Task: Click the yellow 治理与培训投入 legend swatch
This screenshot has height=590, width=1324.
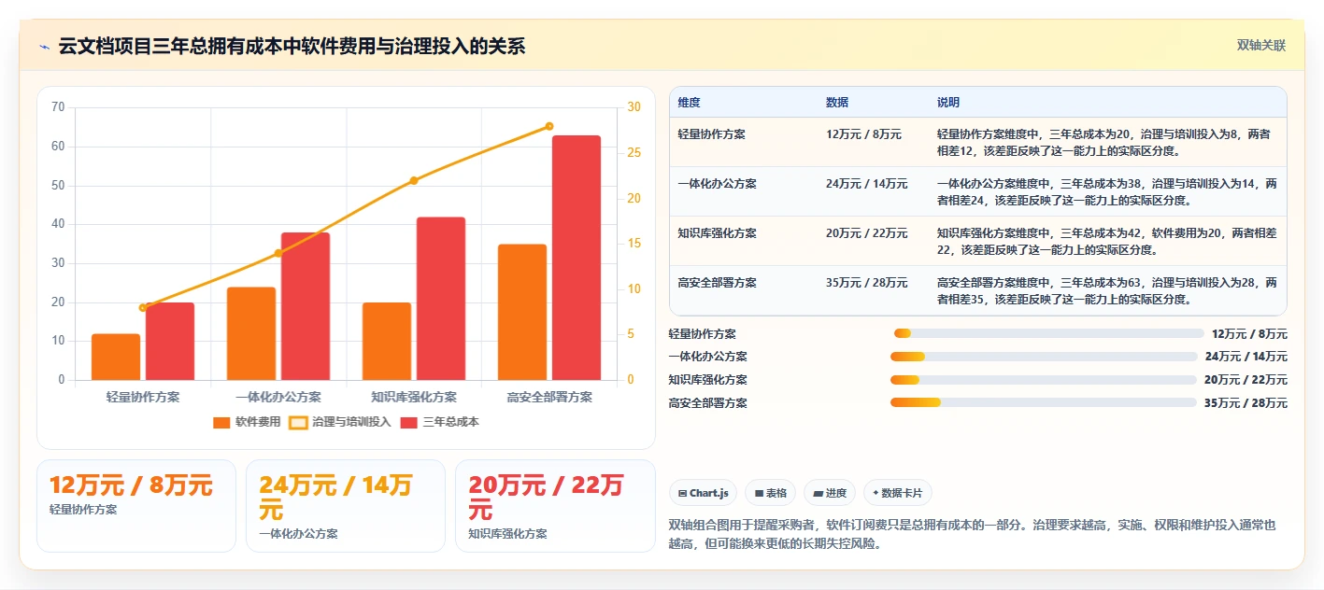Action: (x=298, y=422)
